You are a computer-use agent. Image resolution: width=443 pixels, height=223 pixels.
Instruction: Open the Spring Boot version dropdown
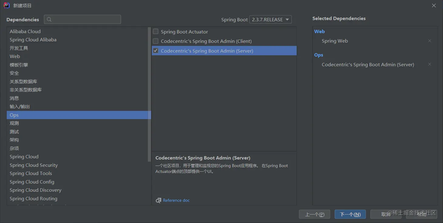point(271,19)
